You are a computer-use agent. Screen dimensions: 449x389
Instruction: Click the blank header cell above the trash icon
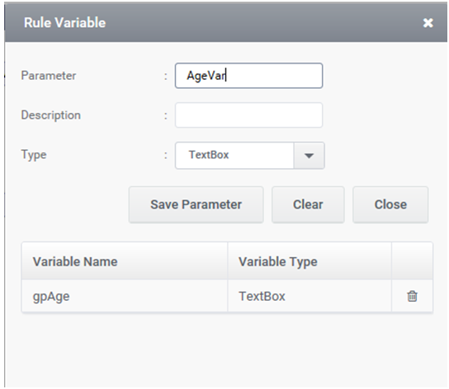coord(412,261)
